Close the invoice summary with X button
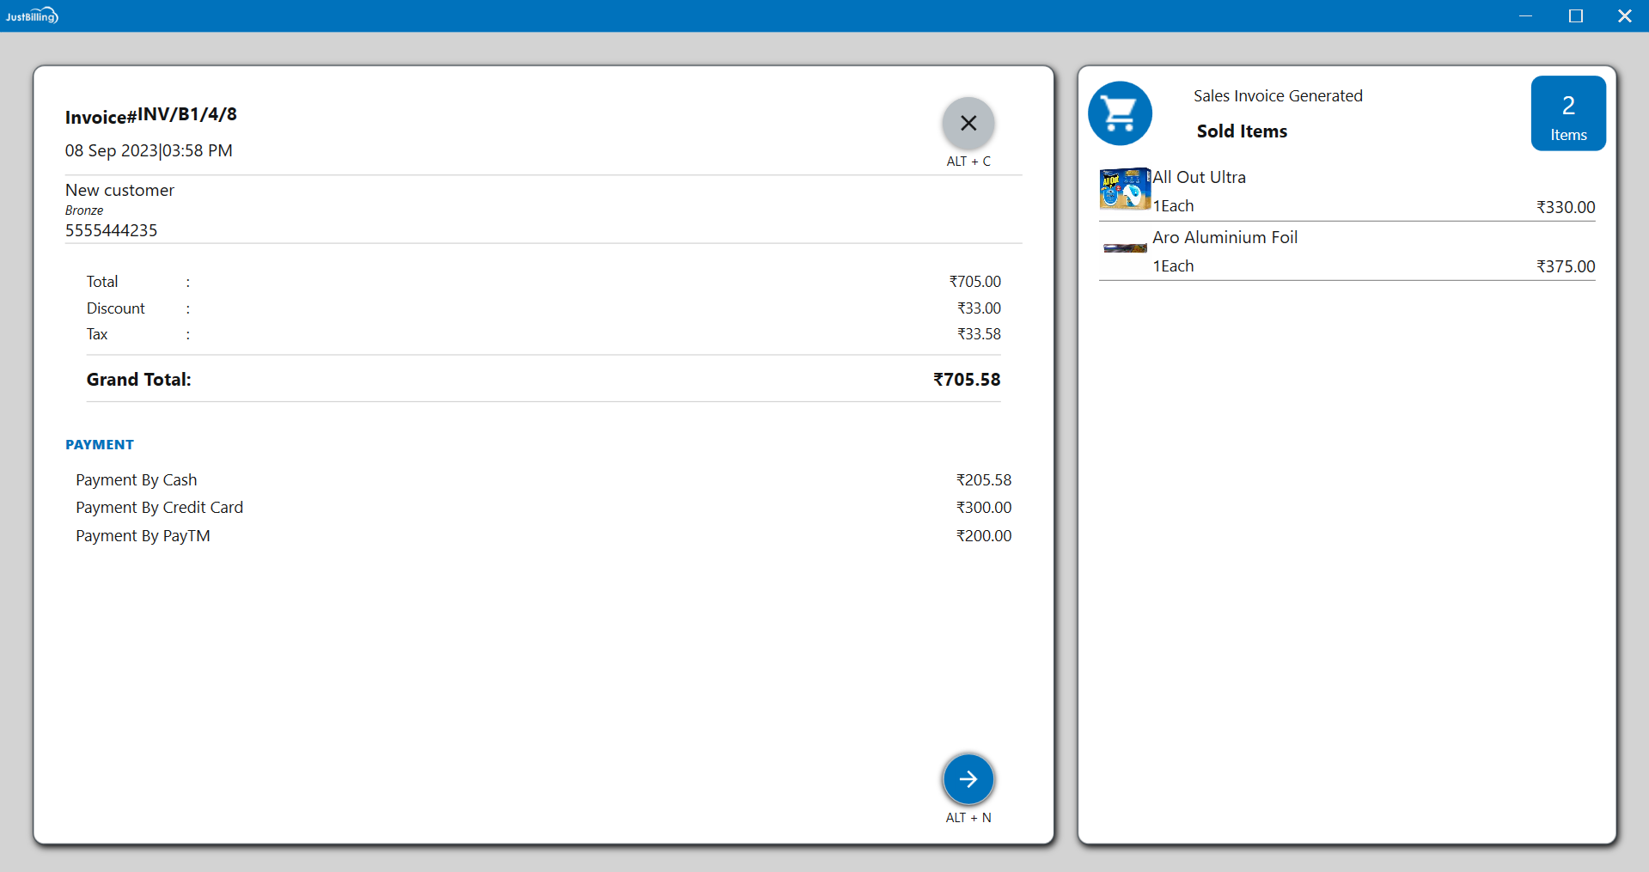 (x=968, y=124)
